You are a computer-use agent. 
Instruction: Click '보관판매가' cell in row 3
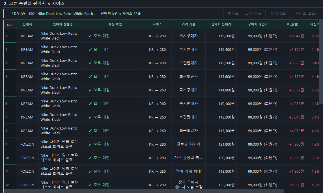click(x=188, y=63)
